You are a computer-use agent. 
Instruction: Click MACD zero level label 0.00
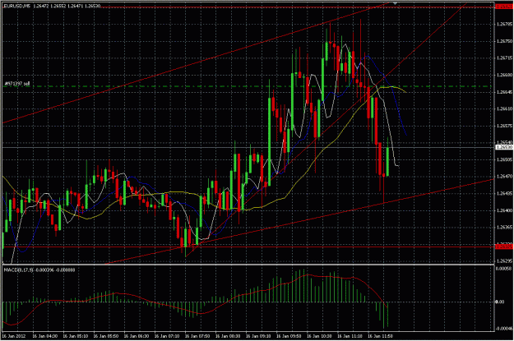(500, 302)
